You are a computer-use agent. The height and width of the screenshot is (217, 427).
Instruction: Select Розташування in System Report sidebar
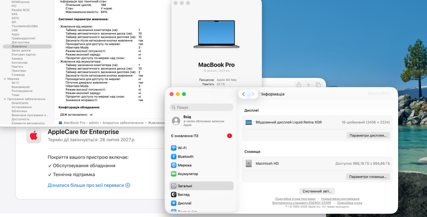[22, 91]
